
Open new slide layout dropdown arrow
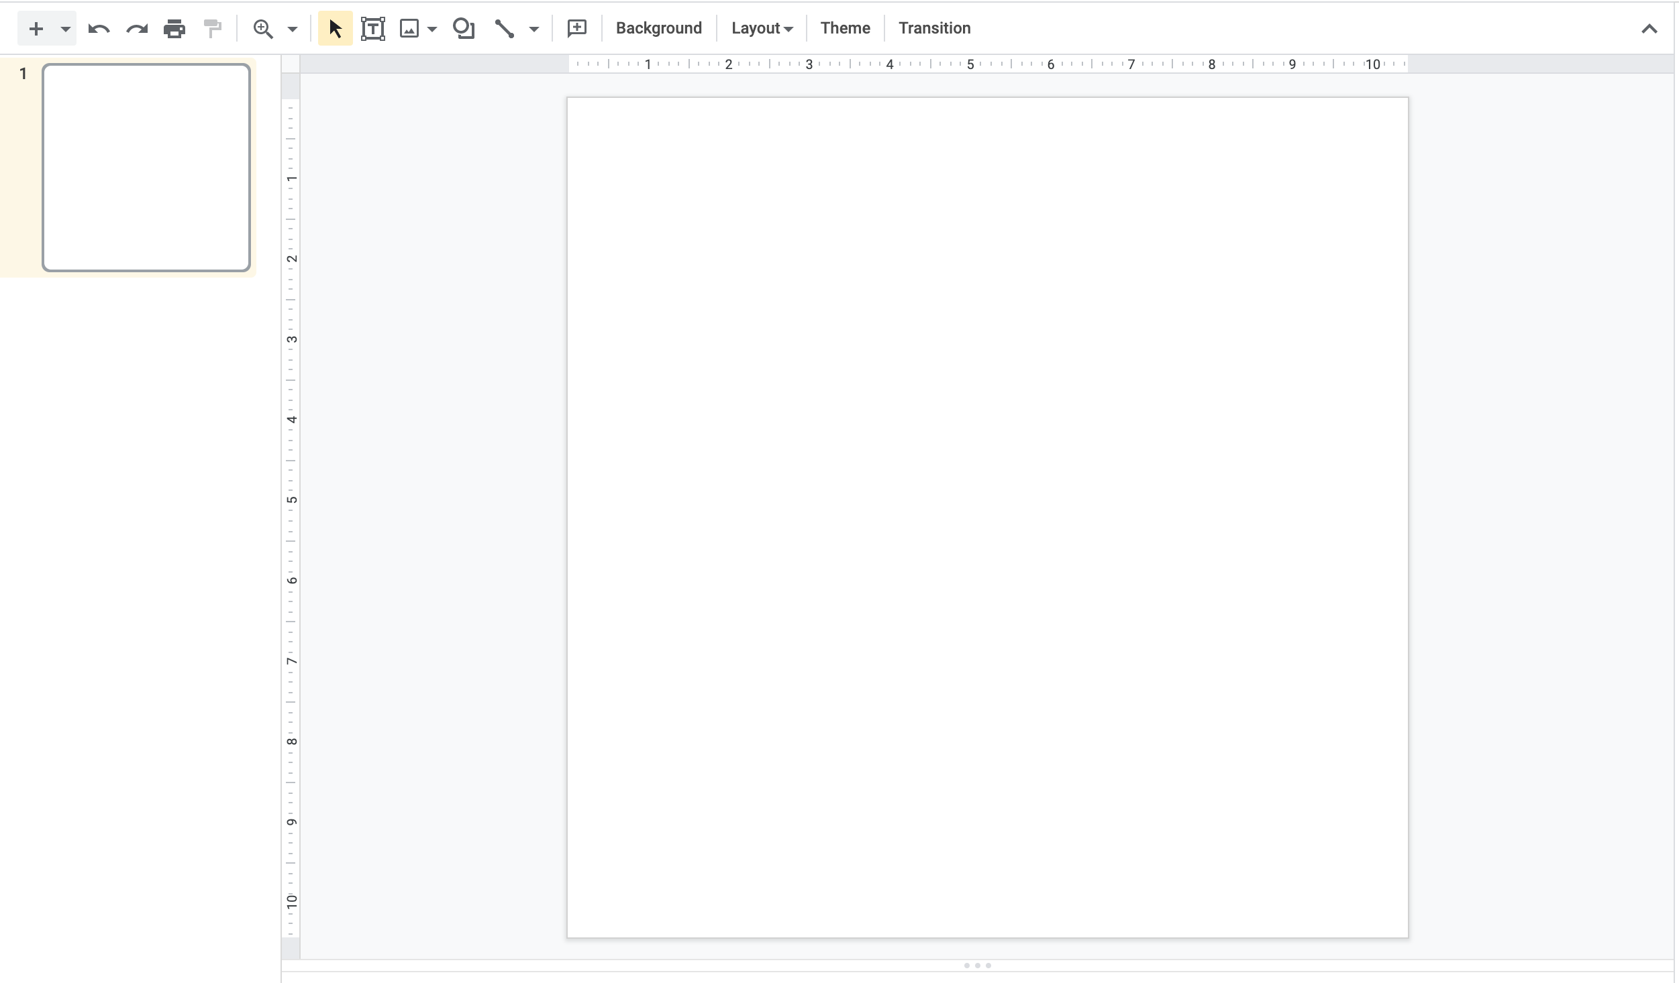tap(65, 29)
